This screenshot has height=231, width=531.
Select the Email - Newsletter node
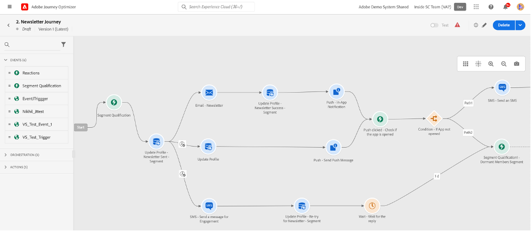(209, 92)
